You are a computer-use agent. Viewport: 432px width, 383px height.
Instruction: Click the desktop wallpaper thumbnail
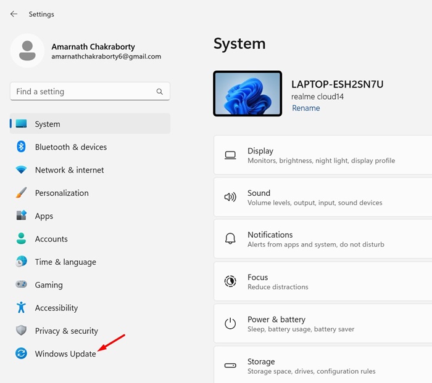(247, 94)
